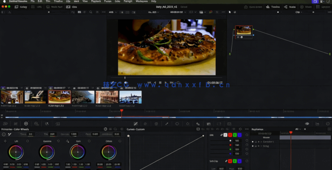Screen dimensions: 332x170
Task: Open the Quick Export button
Action: pos(253,7)
